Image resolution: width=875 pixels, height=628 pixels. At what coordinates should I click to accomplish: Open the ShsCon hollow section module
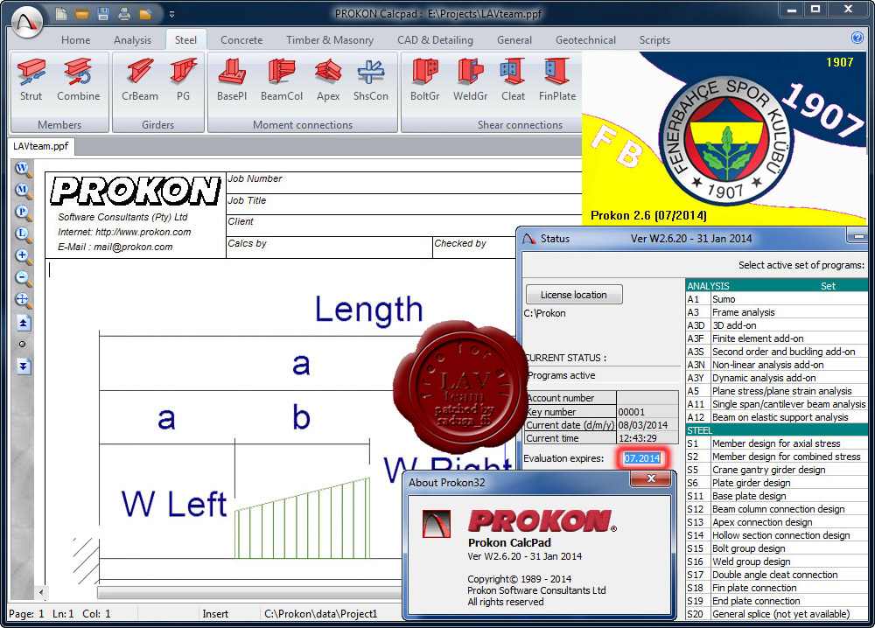point(370,80)
